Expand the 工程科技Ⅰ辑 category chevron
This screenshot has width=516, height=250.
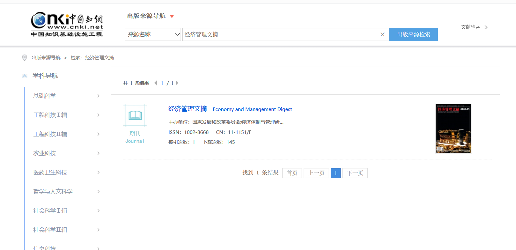tap(99, 115)
